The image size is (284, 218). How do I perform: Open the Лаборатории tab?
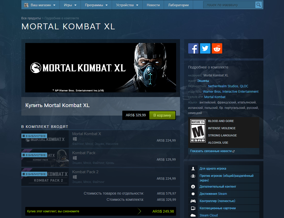click(x=178, y=5)
